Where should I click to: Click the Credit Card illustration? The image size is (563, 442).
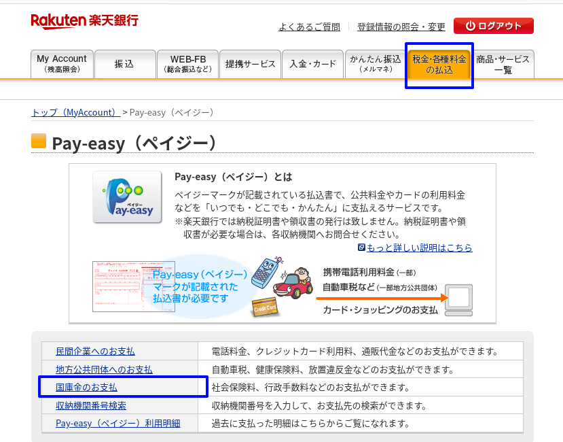(265, 307)
